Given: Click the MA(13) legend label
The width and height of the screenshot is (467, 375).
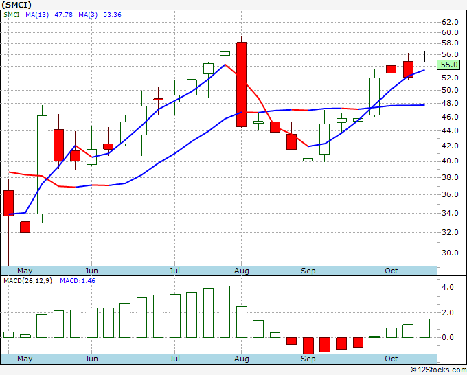Looking at the screenshot, I should tap(37, 15).
